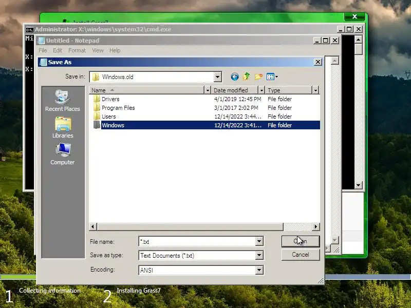
Task: Expand the File name dropdown
Action: coord(259,241)
